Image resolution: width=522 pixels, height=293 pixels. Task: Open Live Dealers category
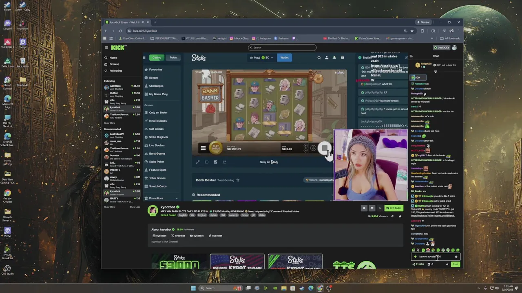(157, 145)
